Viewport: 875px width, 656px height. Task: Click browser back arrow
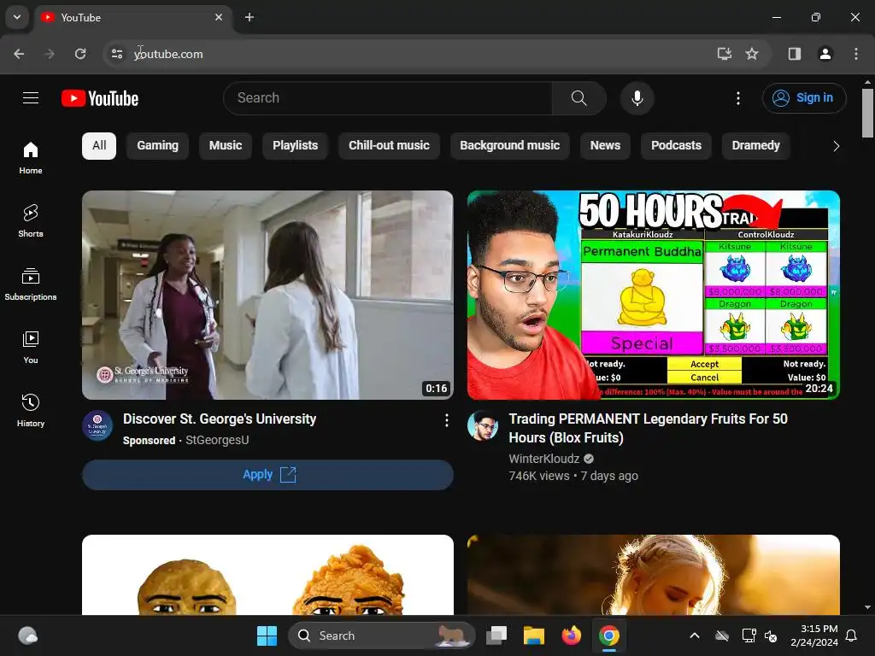[x=19, y=54]
